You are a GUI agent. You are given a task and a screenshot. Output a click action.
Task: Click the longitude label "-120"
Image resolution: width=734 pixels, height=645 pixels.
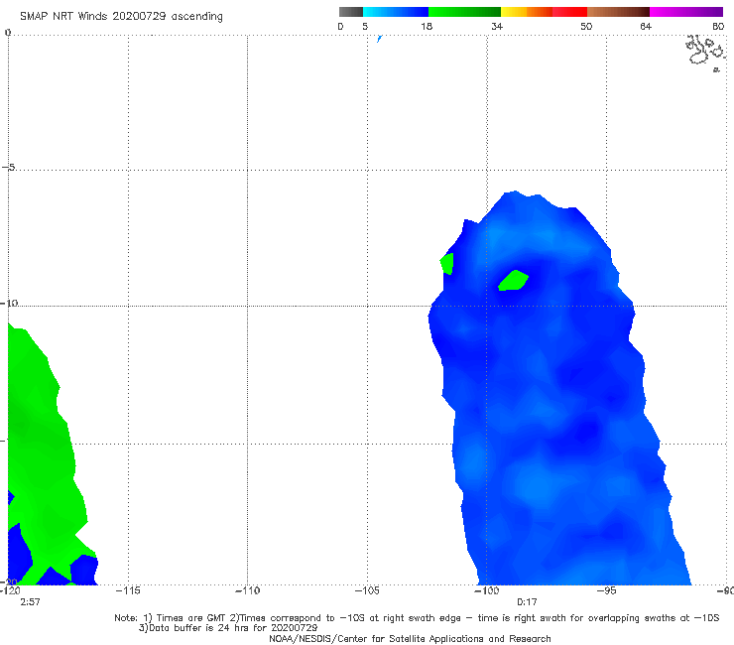(10, 590)
